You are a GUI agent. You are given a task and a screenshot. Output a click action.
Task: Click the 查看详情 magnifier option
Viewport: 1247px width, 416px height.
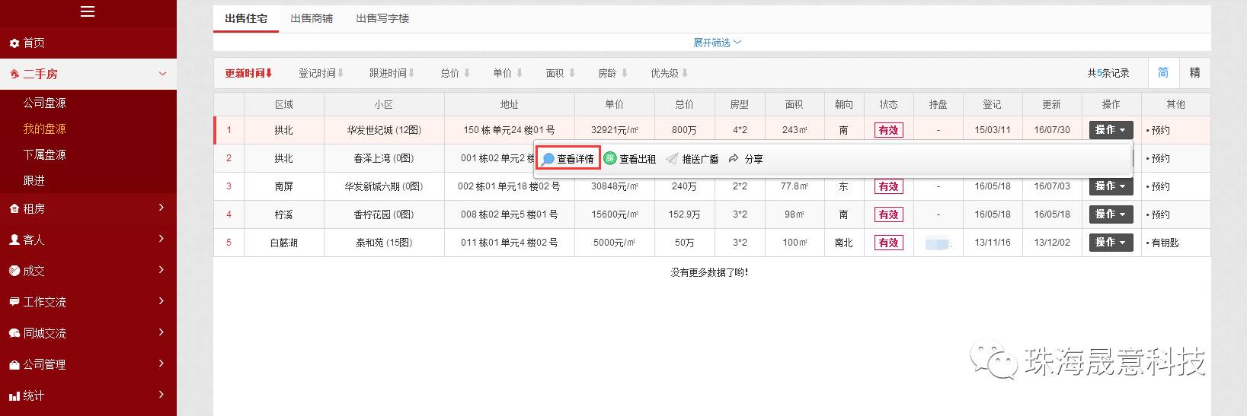[568, 159]
